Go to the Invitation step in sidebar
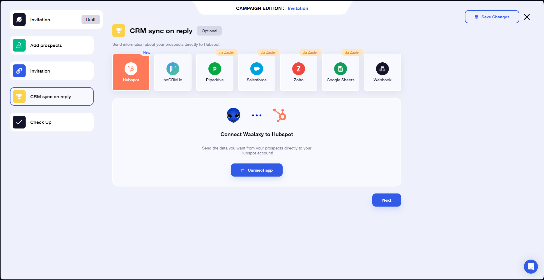This screenshot has width=544, height=280. [52, 71]
